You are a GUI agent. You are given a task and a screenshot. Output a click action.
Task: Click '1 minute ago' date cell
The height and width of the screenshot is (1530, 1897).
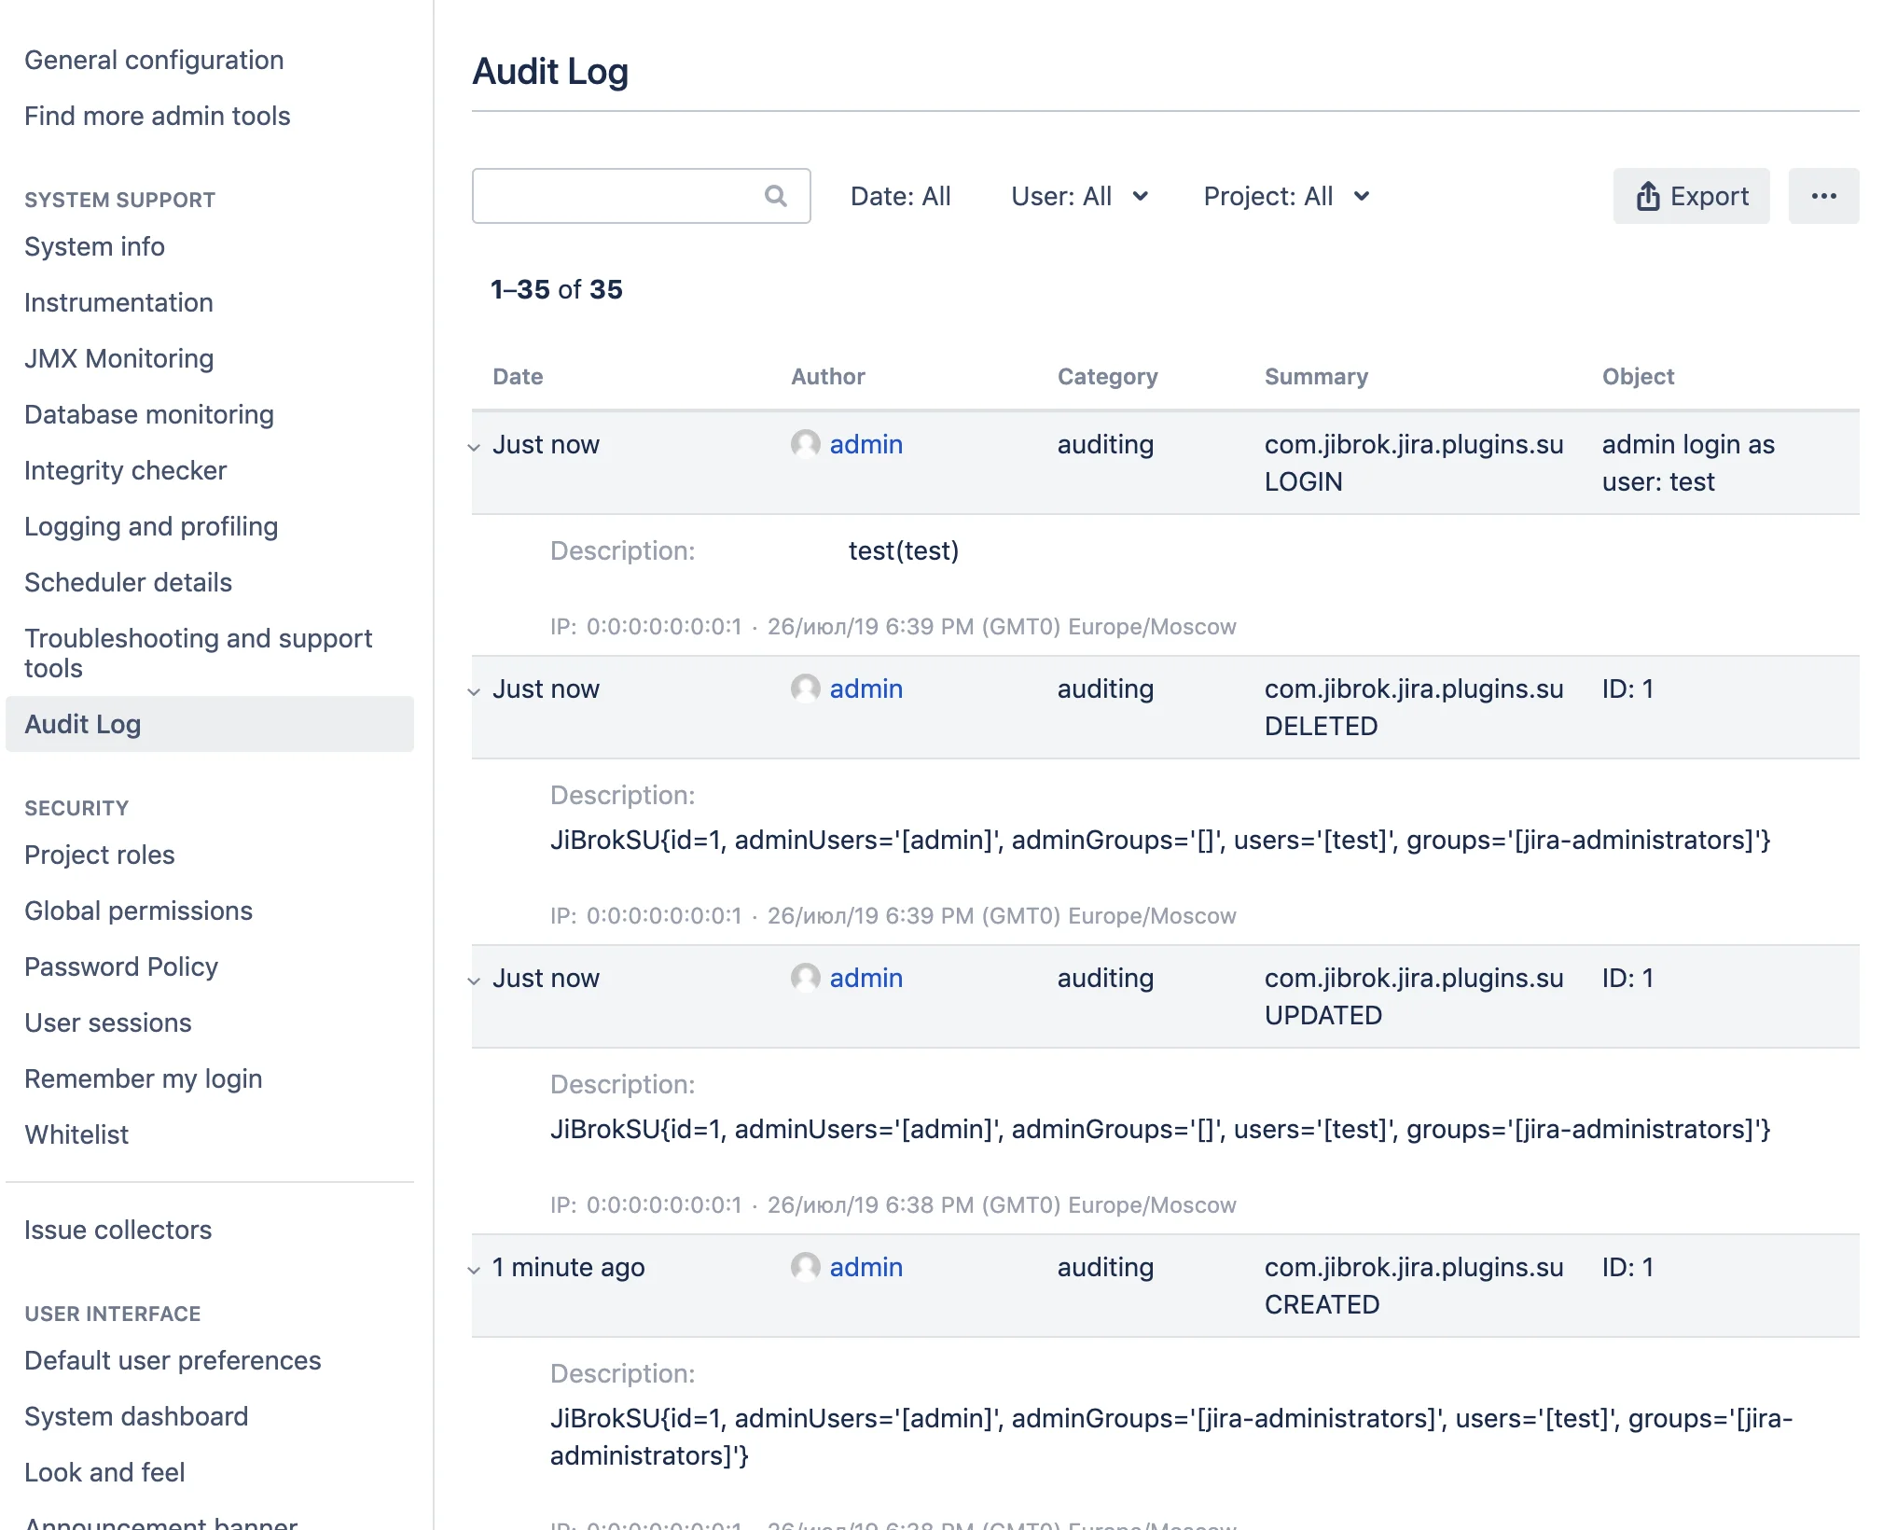(x=568, y=1267)
